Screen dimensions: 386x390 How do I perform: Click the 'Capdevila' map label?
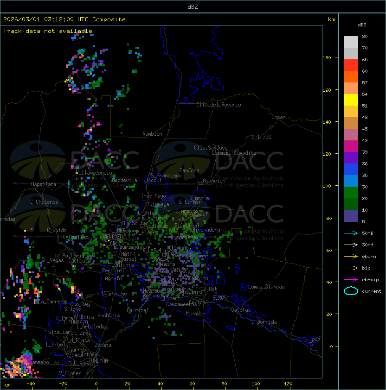pos(124,180)
